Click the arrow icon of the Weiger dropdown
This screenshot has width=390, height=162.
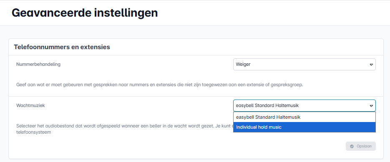point(371,65)
